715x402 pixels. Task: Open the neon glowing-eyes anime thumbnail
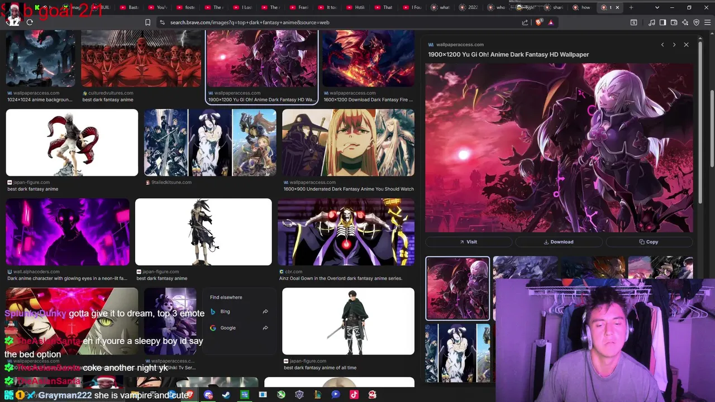[x=68, y=232]
